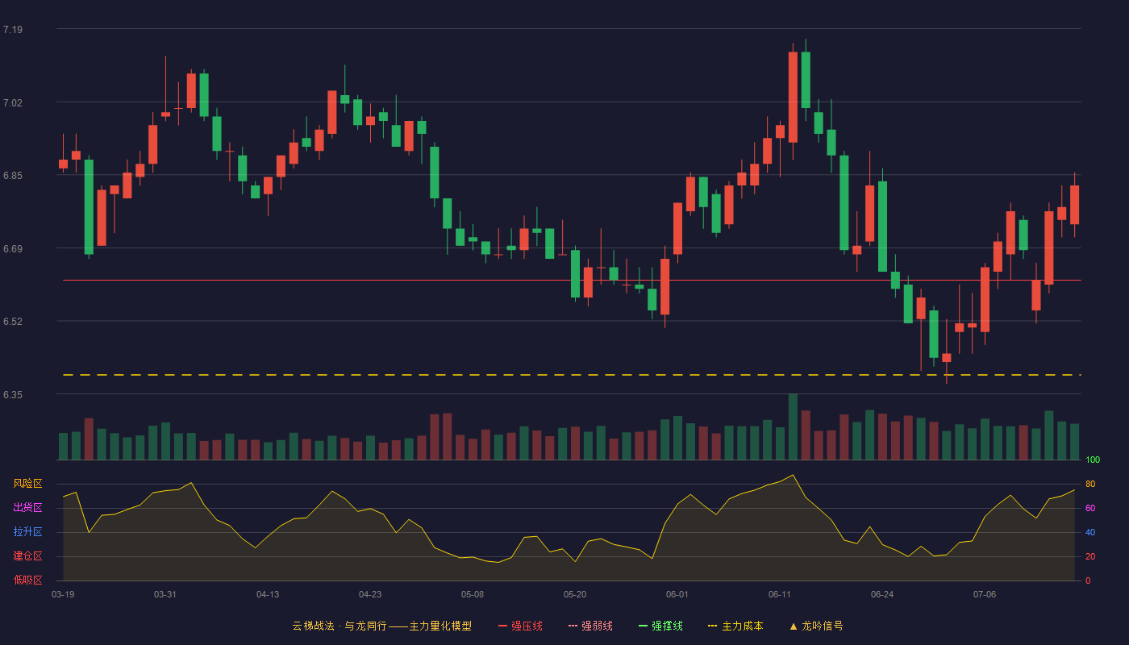Toggle the 主力成本 legend item
1129x645 pixels.
(x=735, y=626)
